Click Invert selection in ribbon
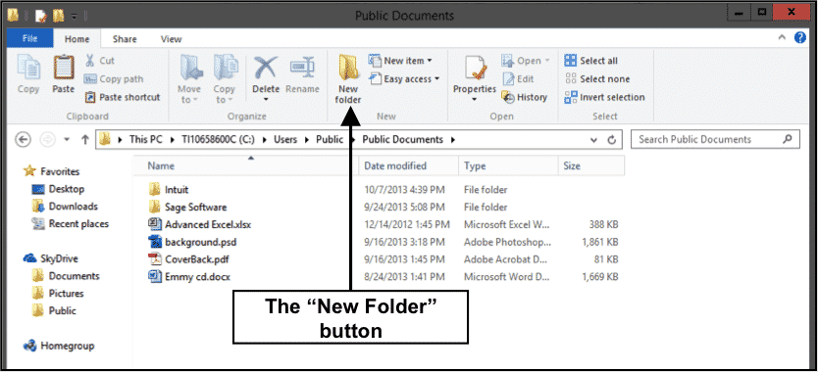The image size is (818, 372). tap(604, 98)
